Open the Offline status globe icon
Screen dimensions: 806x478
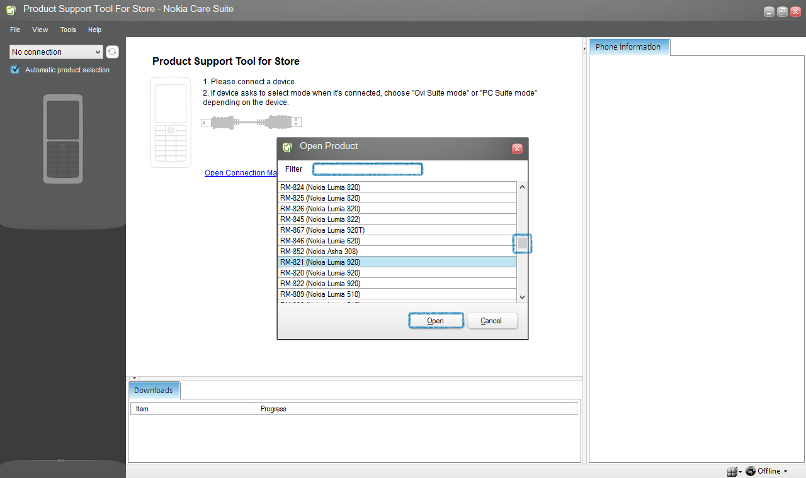(750, 471)
